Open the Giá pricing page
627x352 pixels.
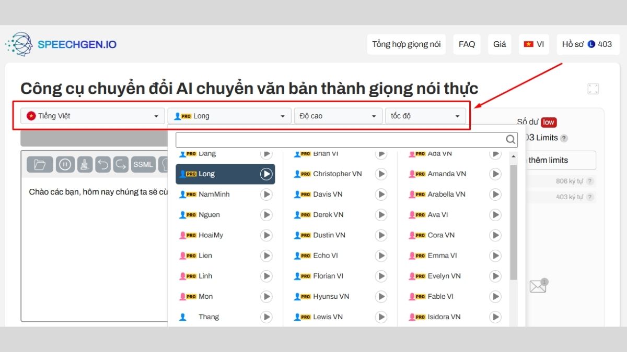click(x=500, y=44)
